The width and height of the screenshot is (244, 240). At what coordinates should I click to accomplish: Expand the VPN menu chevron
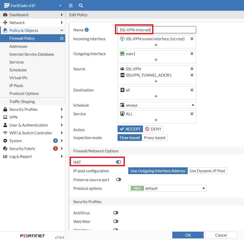point(62,117)
